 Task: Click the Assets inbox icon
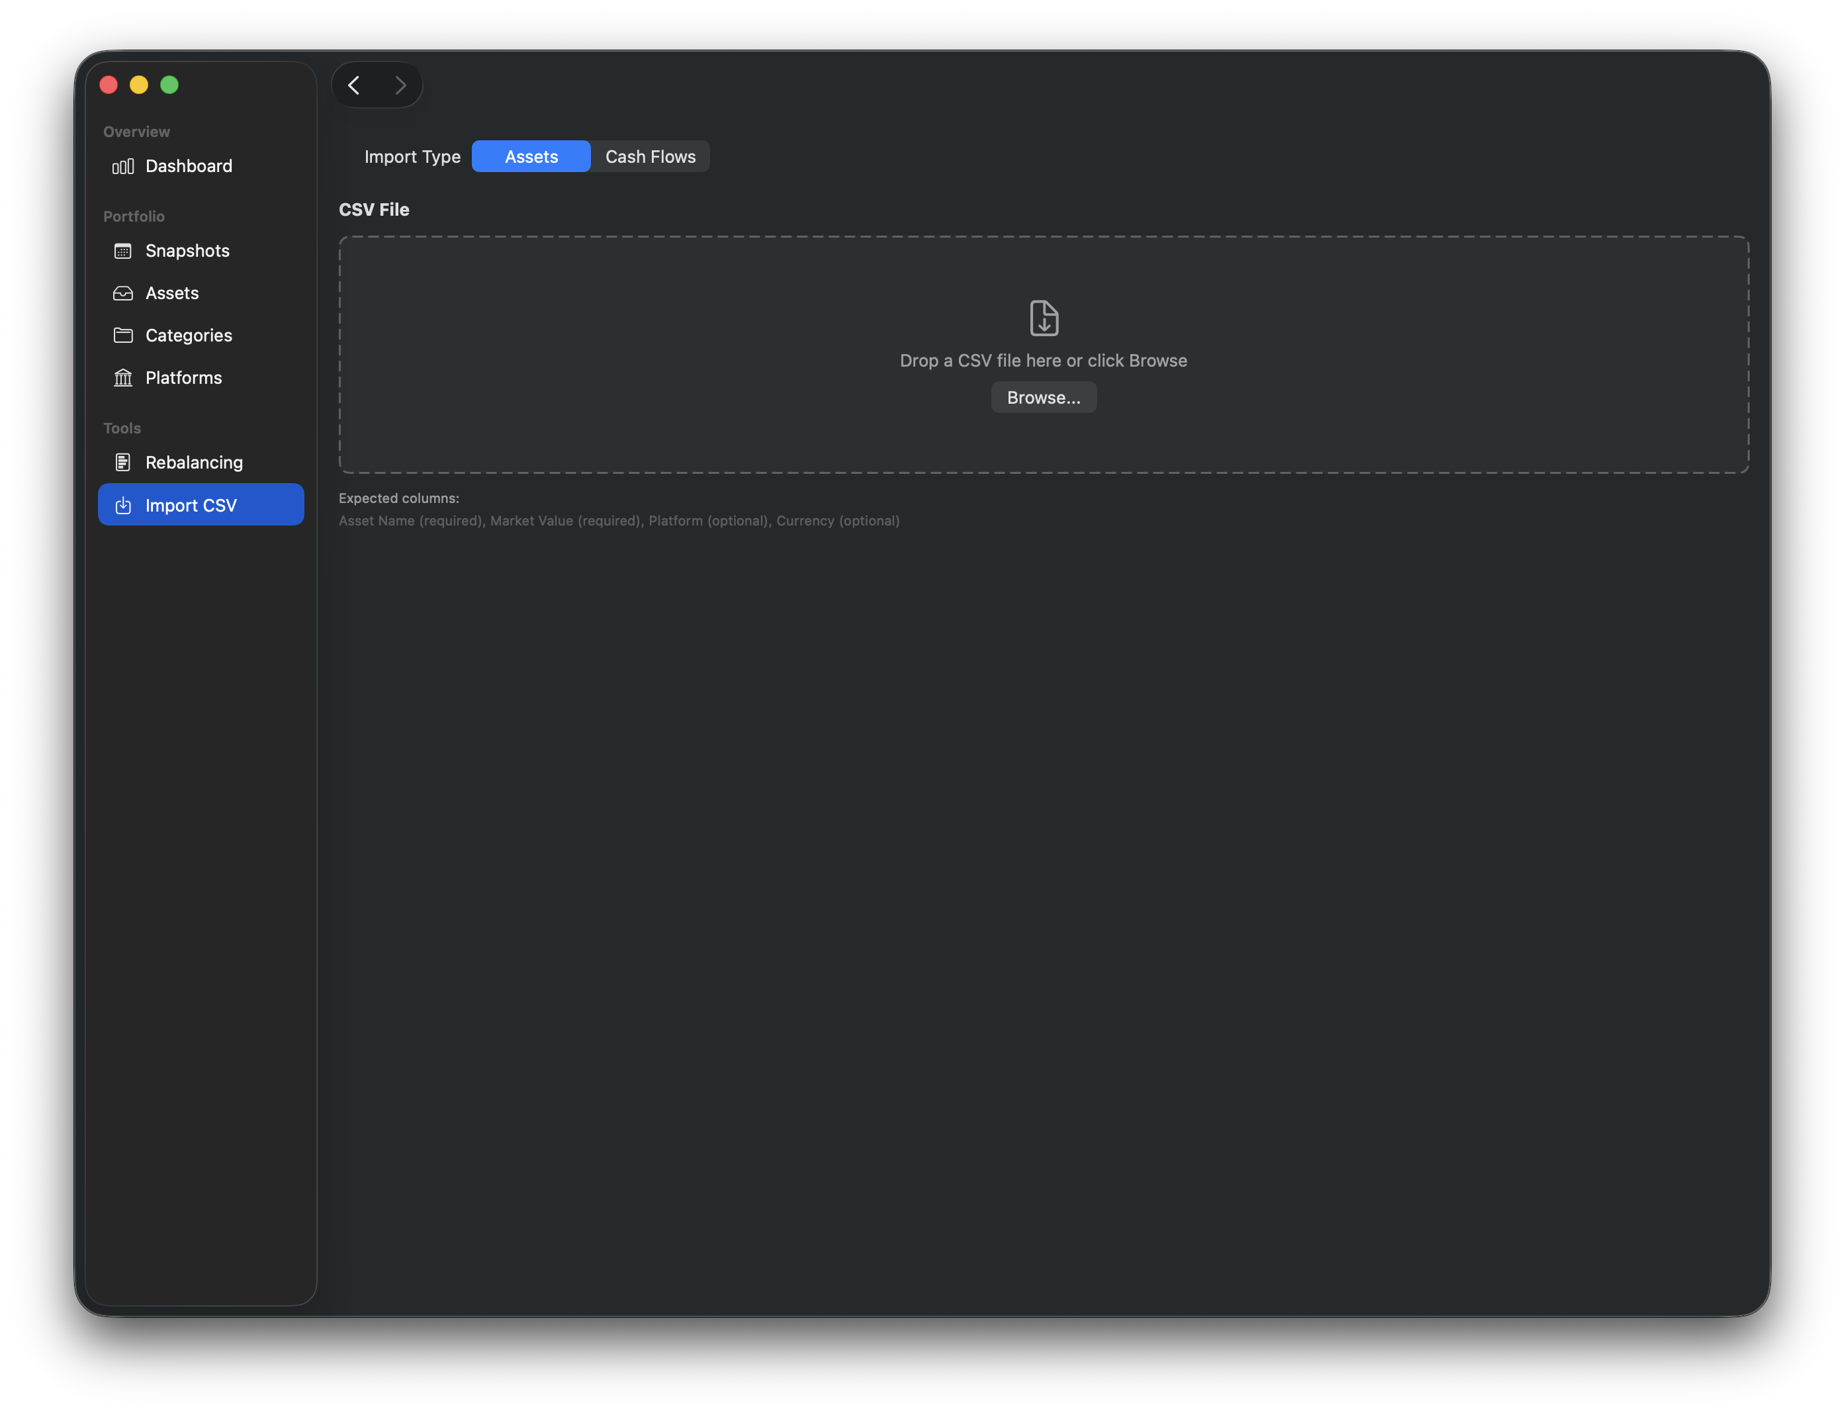tap(123, 293)
